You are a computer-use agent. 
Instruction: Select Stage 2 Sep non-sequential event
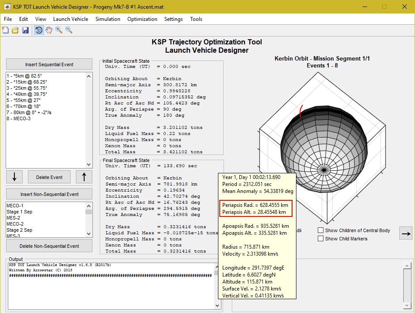tap(46, 230)
